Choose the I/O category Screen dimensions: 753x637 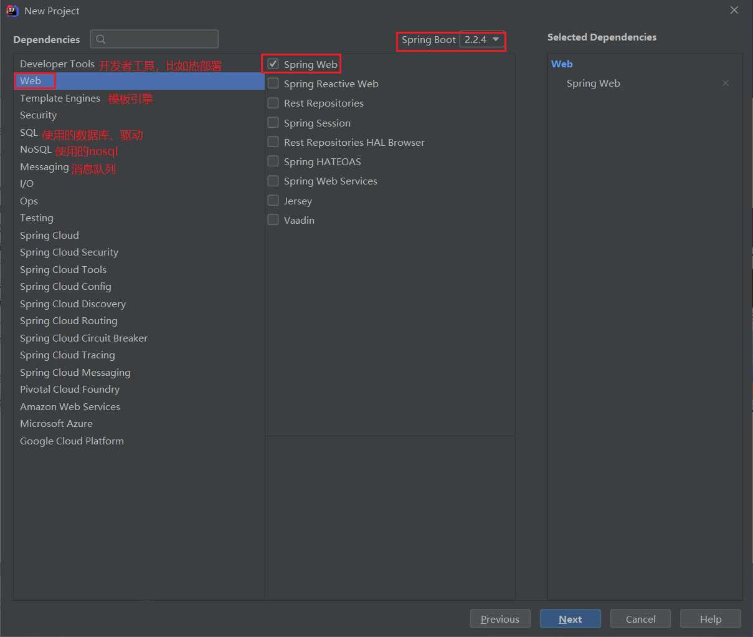pos(140,184)
